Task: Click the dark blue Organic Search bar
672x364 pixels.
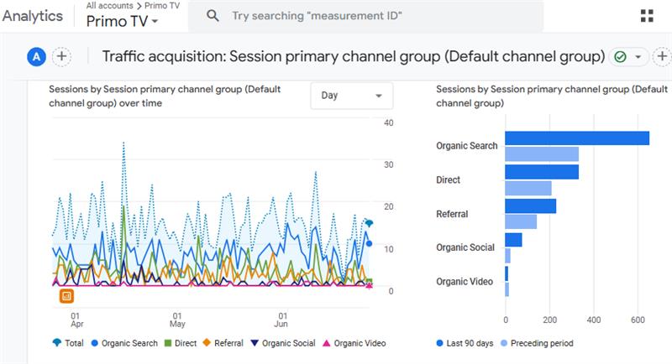Action: pyautogui.click(x=576, y=138)
